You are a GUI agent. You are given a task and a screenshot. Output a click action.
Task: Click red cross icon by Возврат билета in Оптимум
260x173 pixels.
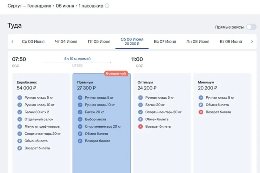[140, 127]
